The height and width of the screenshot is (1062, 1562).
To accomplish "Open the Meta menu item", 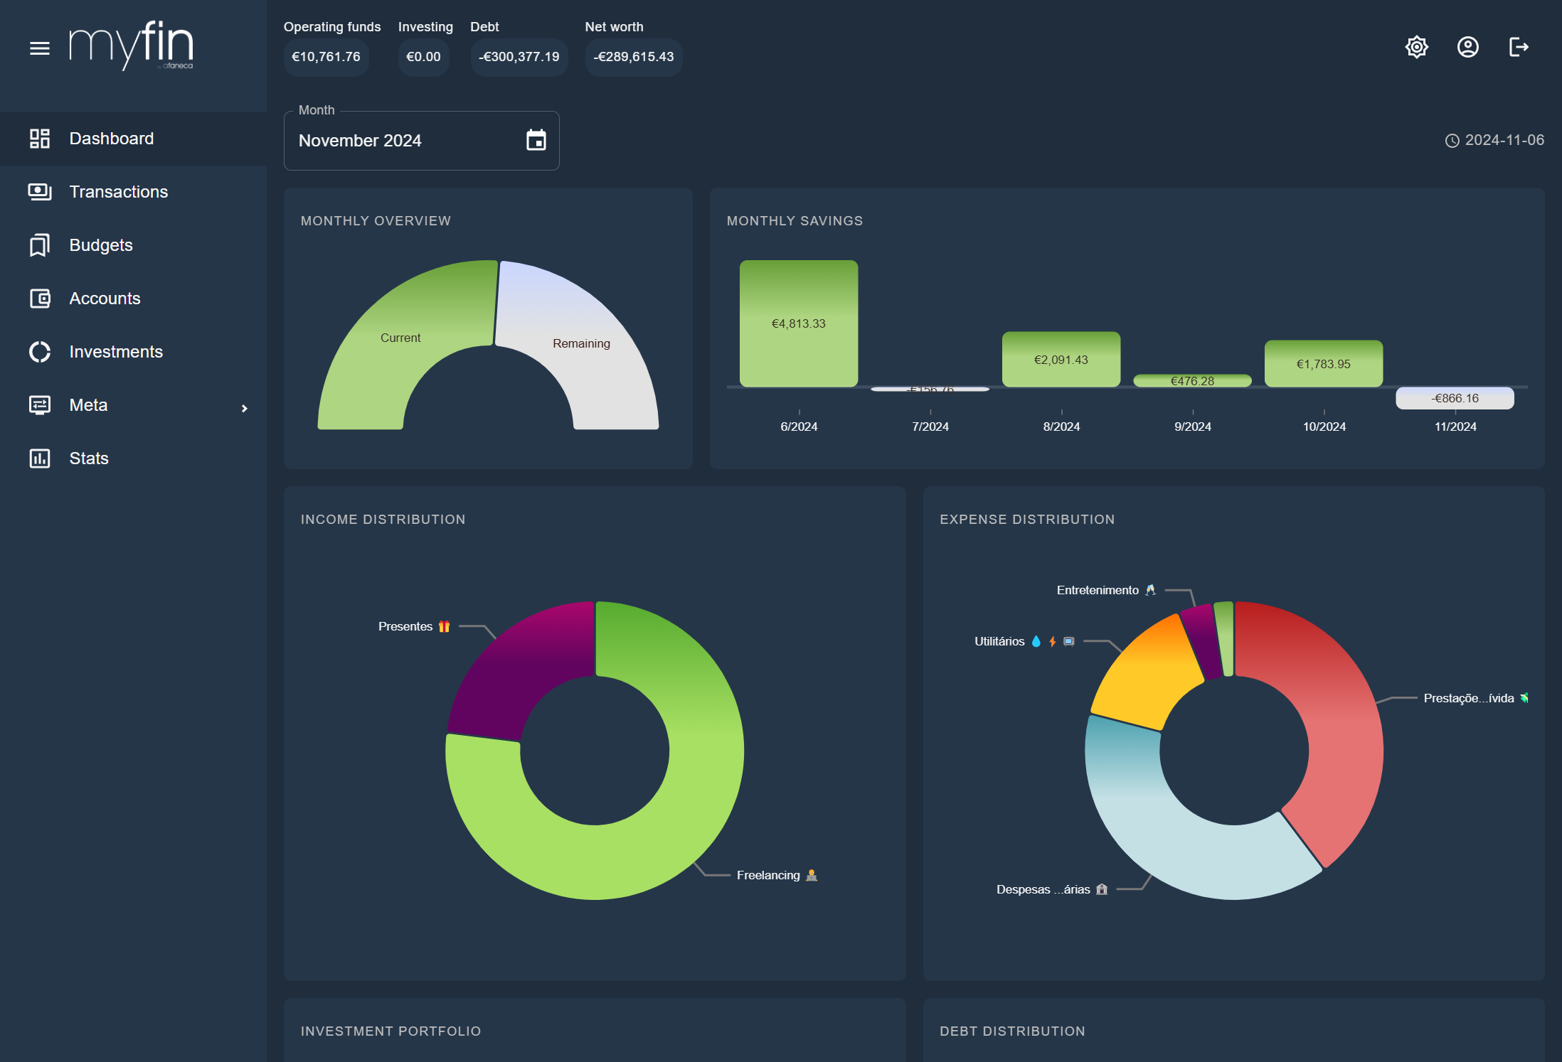I will click(89, 405).
